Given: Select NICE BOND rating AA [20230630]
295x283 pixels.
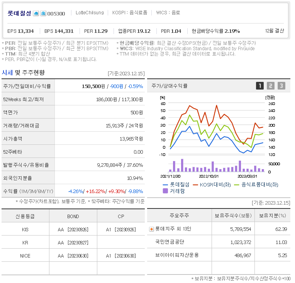Looking at the screenshot, I should [x=73, y=256].
